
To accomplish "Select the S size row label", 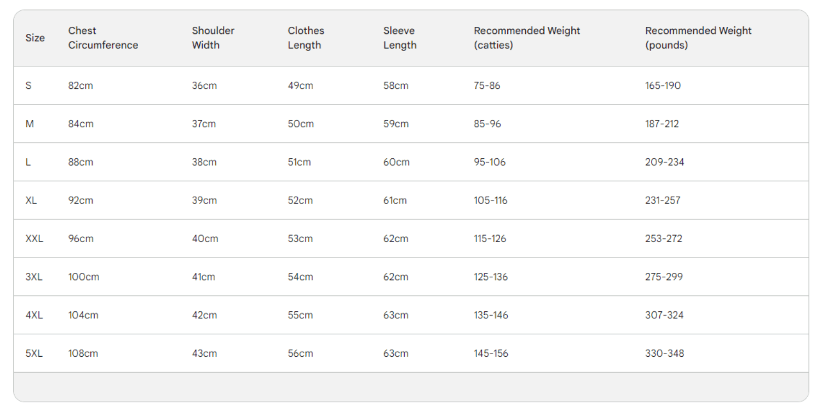I will click(x=28, y=85).
